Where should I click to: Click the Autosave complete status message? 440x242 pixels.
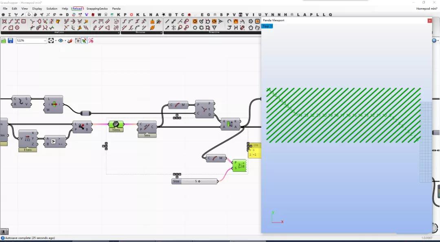[x=30, y=238]
